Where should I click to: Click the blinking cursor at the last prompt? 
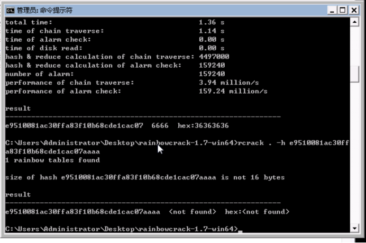[x=240, y=231]
